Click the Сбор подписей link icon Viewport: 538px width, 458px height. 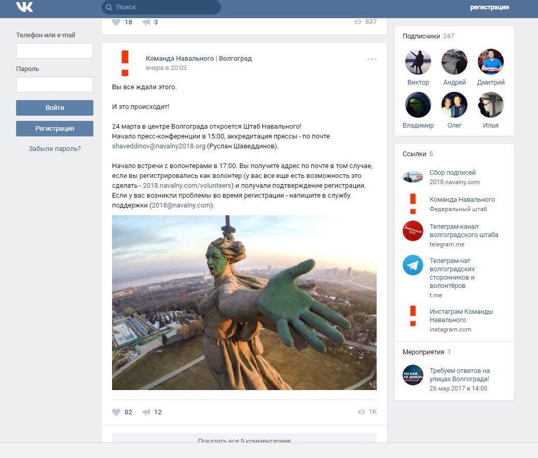click(413, 177)
